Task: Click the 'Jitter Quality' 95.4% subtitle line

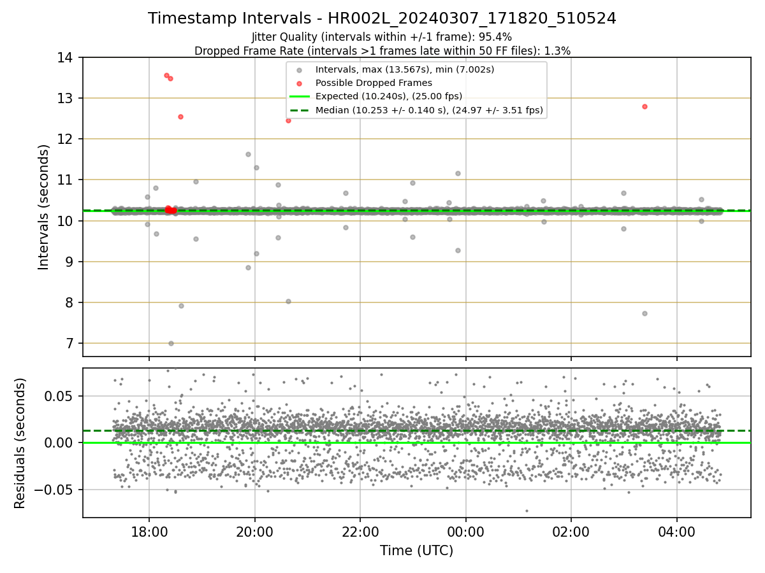Action: (382, 37)
